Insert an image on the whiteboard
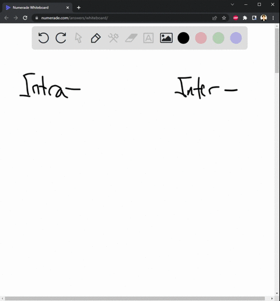 [x=166, y=38]
